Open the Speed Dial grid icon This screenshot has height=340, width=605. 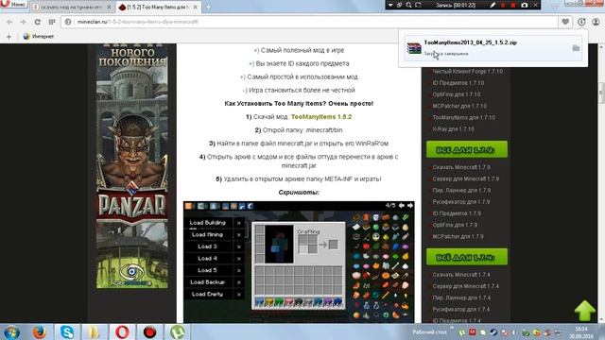click(52, 22)
